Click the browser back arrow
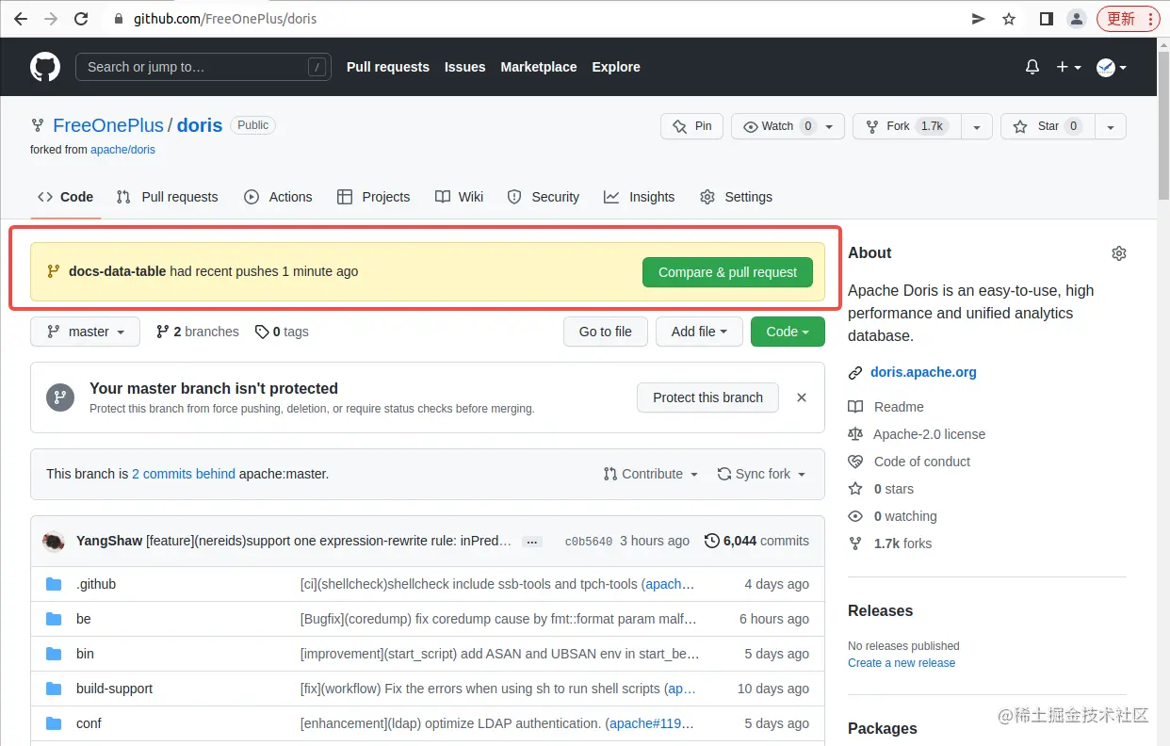The width and height of the screenshot is (1170, 746). (x=20, y=19)
